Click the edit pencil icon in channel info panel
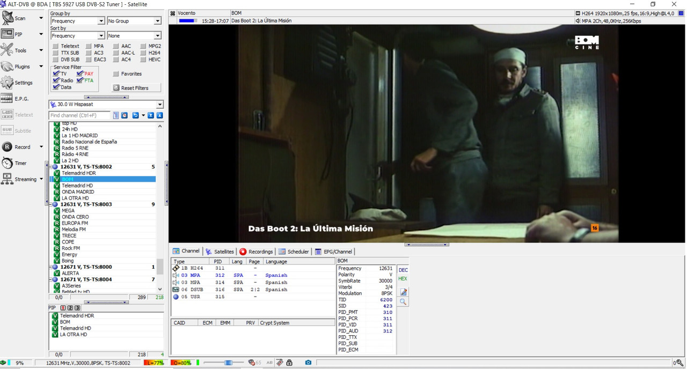 coord(403,292)
